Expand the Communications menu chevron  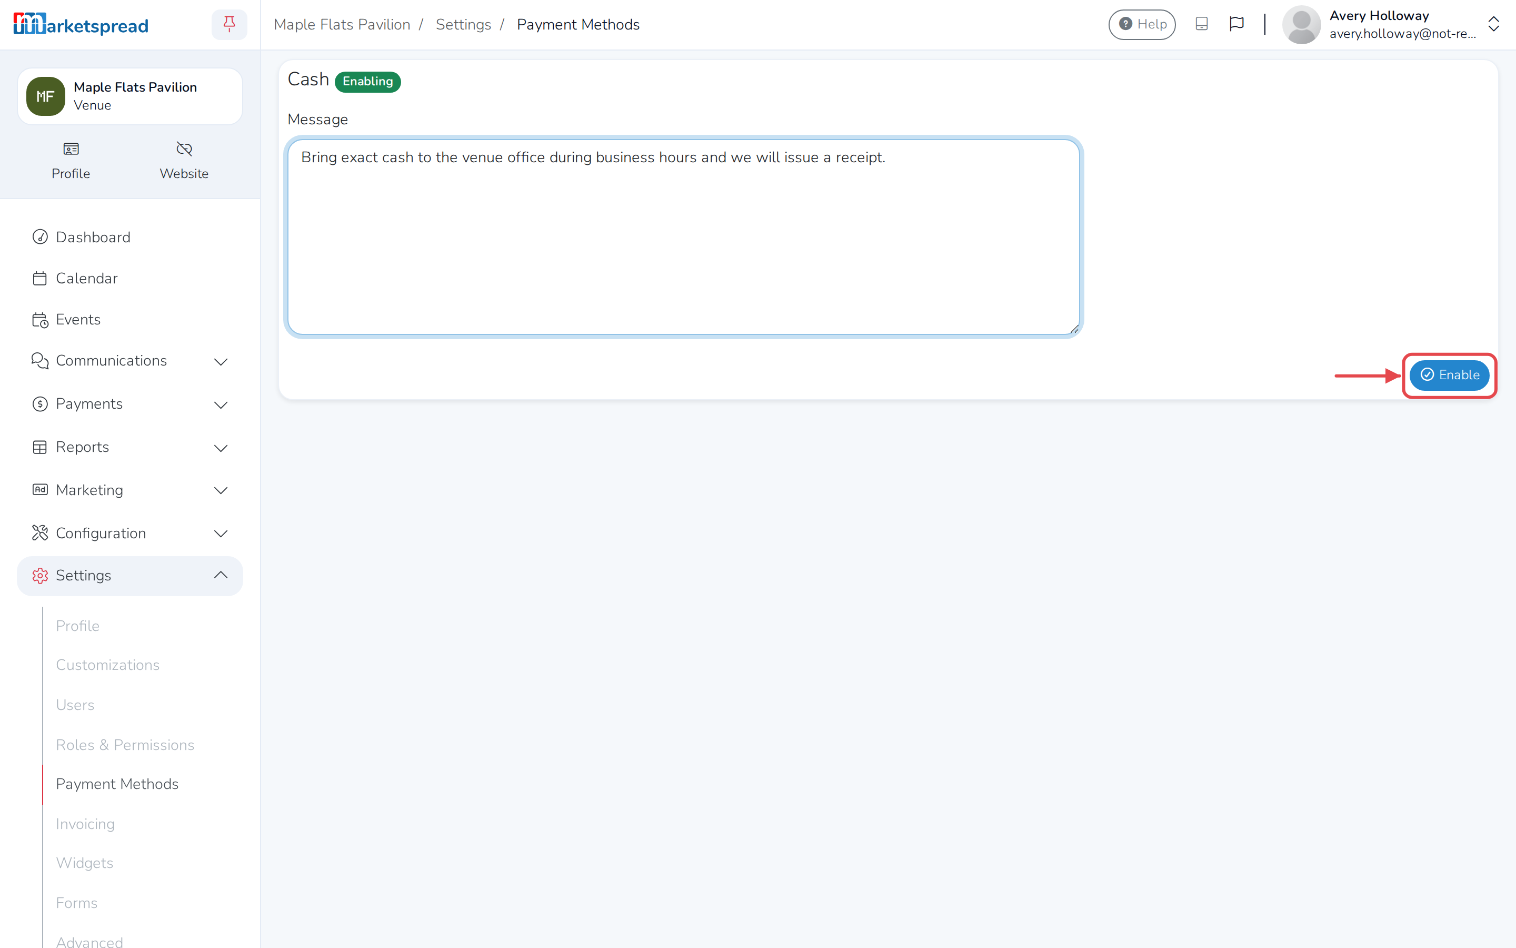[221, 362]
